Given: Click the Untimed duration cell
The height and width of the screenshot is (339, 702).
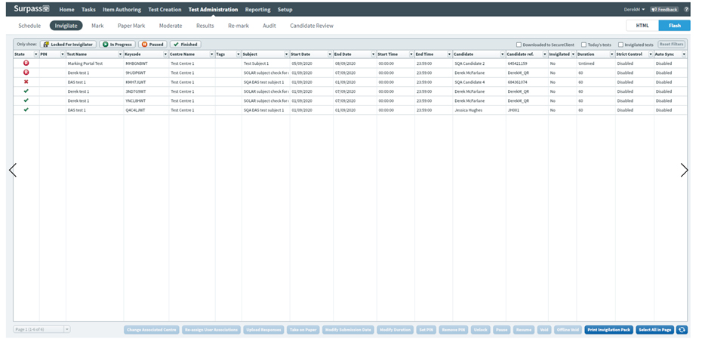Looking at the screenshot, I should tap(596, 63).
